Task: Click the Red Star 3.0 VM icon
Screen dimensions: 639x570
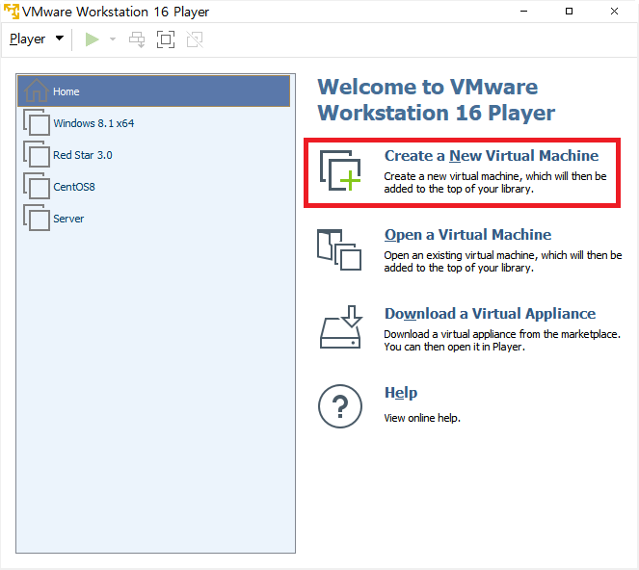Action: (x=37, y=154)
